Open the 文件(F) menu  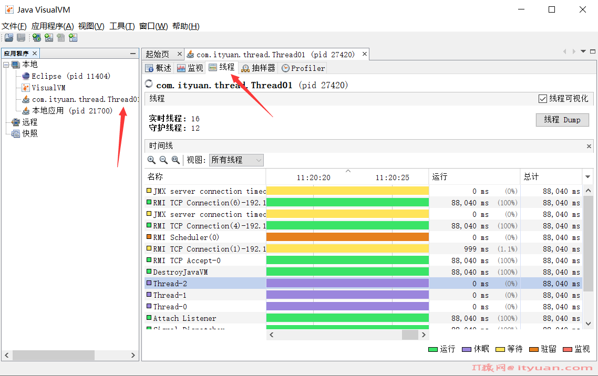click(14, 26)
